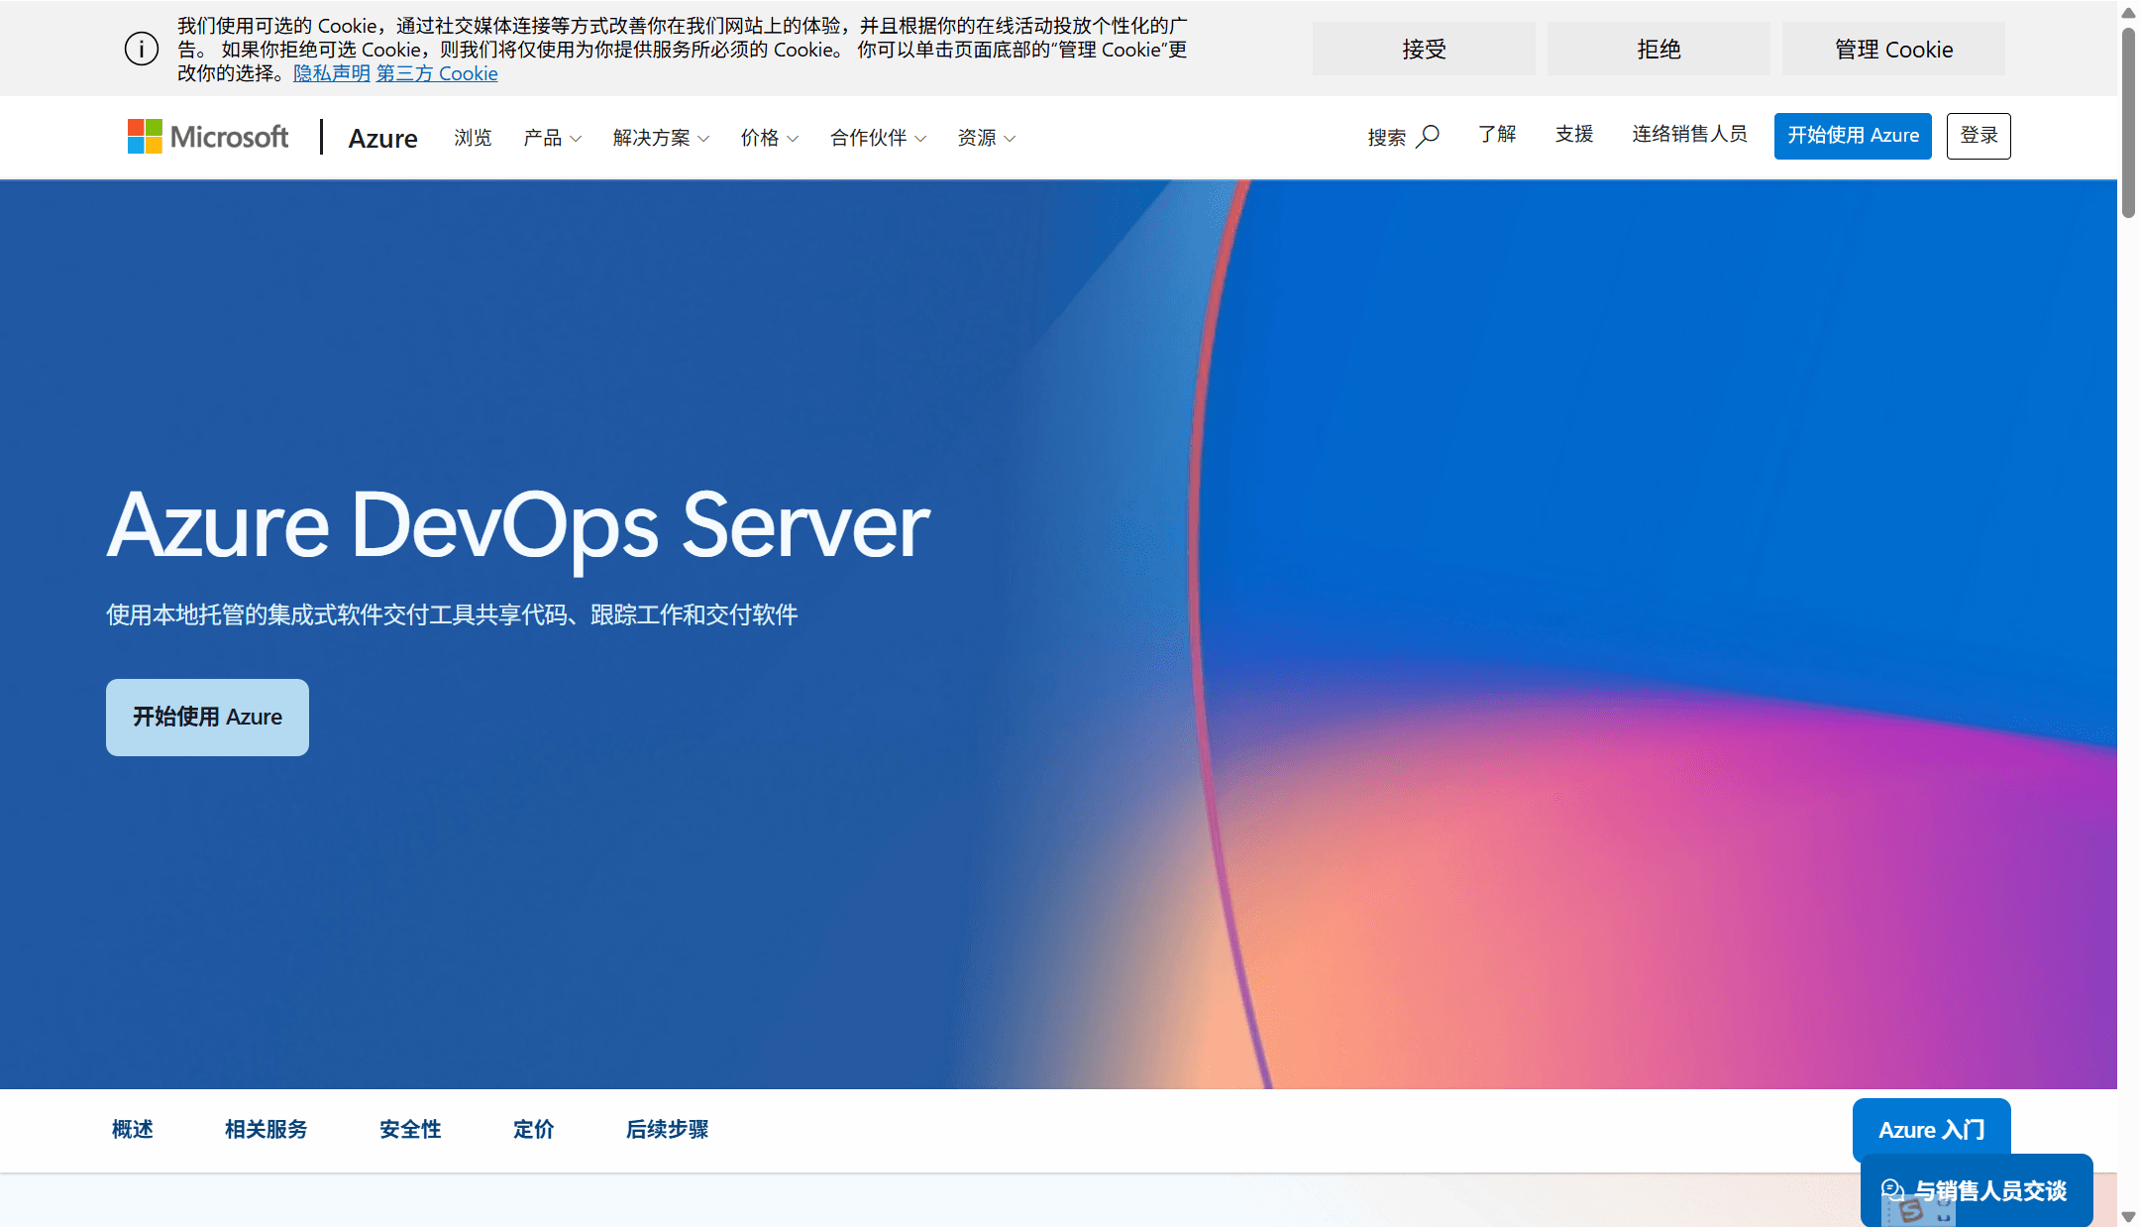2140x1227 pixels.
Task: Open the 隐私声明 link
Action: click(x=331, y=73)
